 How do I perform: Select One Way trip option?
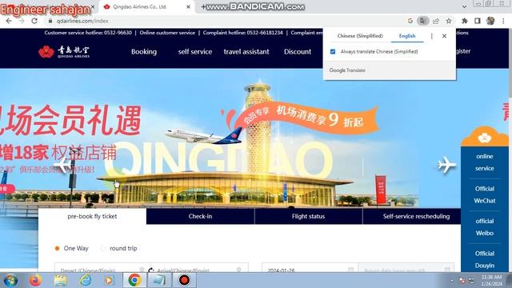(x=57, y=249)
